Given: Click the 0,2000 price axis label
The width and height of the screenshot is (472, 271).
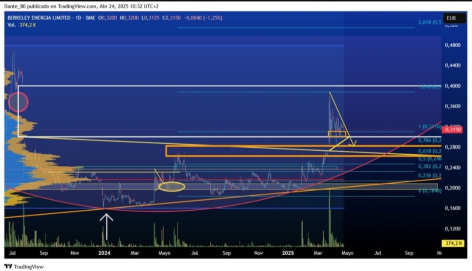Looking at the screenshot, I should tap(453, 188).
